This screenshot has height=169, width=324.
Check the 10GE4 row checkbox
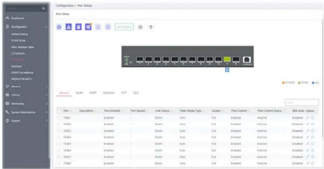pyautogui.click(x=59, y=137)
